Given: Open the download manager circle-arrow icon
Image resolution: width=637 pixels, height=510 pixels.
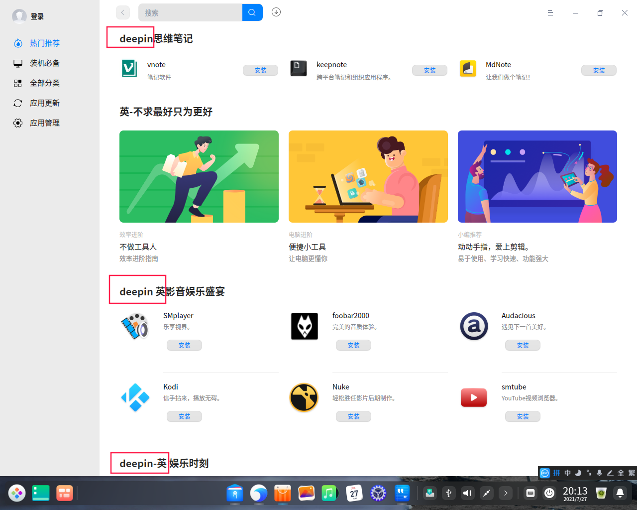Looking at the screenshot, I should [x=276, y=12].
